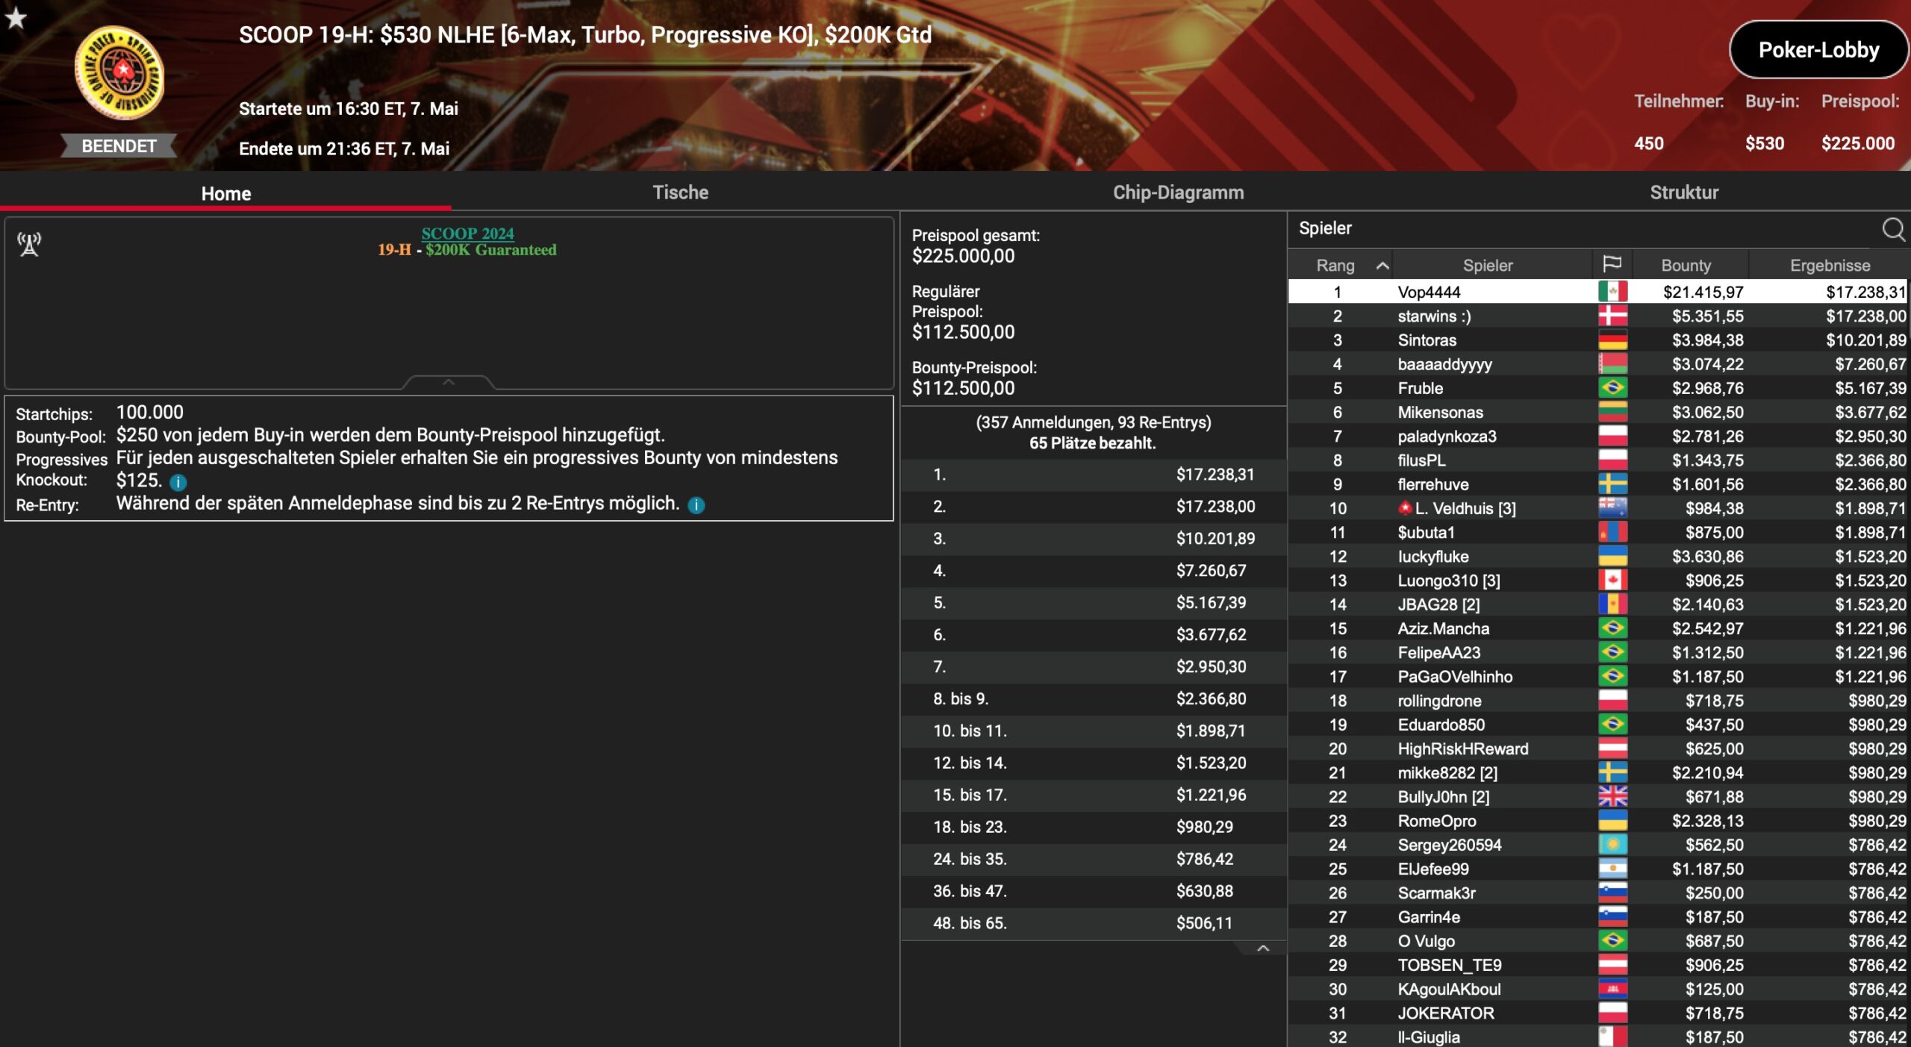The height and width of the screenshot is (1047, 1911).
Task: Select the Struktur tab
Action: coord(1683,193)
